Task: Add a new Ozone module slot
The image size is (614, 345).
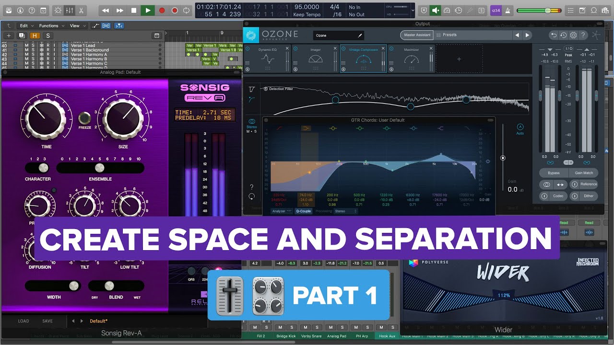Action: pos(459,59)
